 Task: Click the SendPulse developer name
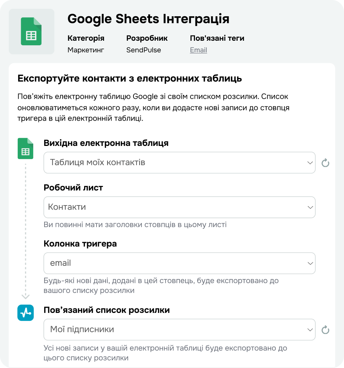[x=143, y=50]
